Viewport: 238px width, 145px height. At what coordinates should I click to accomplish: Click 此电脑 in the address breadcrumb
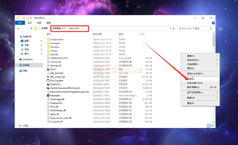coord(45,28)
